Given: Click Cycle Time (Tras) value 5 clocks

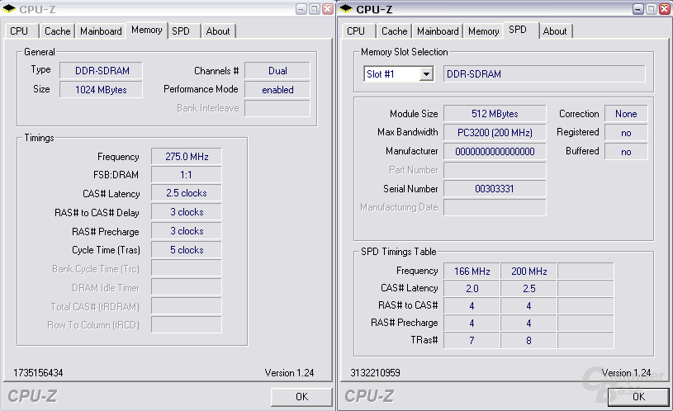Looking at the screenshot, I should click(187, 250).
